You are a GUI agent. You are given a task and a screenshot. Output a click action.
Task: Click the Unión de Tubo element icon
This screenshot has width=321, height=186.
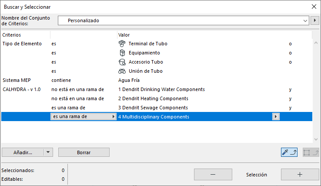coord(122,71)
